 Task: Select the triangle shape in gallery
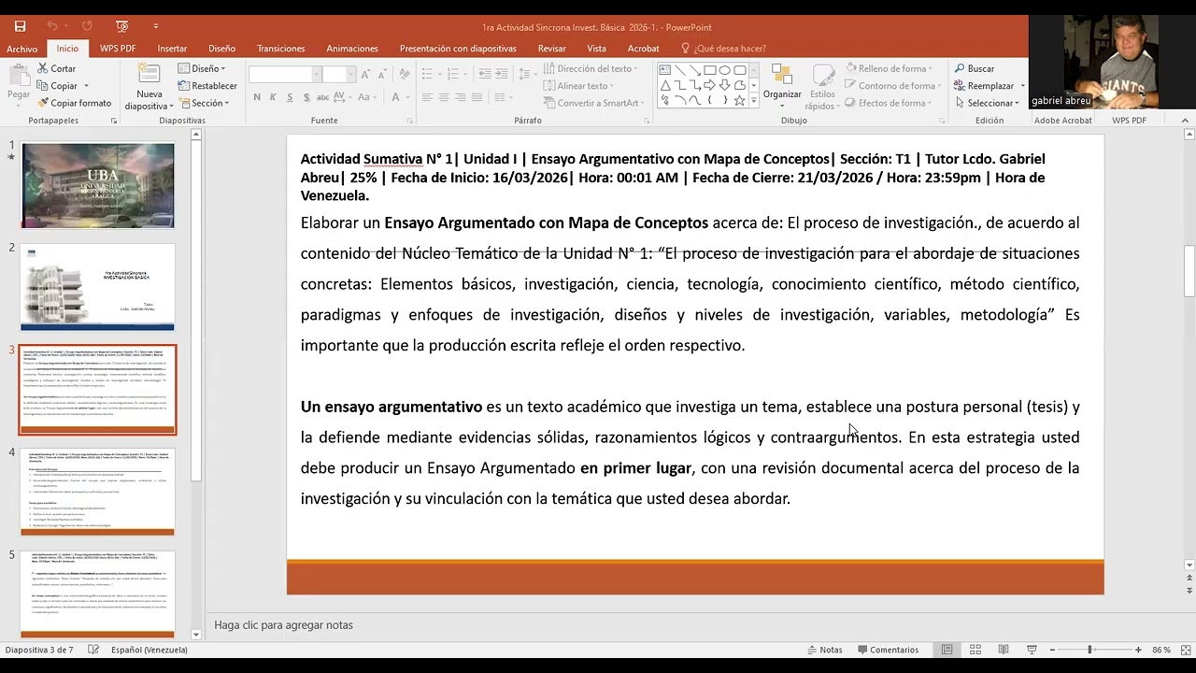(664, 84)
